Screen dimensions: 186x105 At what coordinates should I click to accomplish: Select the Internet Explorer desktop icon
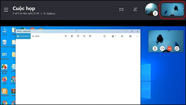(13, 68)
